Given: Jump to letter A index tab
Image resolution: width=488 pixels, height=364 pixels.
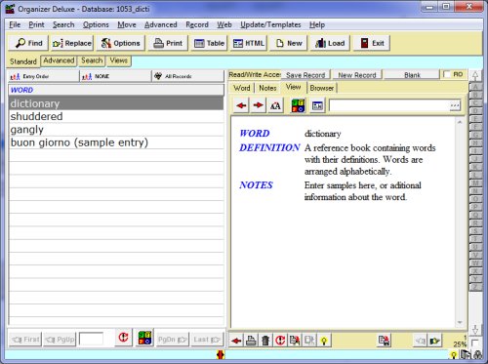Looking at the screenshot, I should coord(475,87).
